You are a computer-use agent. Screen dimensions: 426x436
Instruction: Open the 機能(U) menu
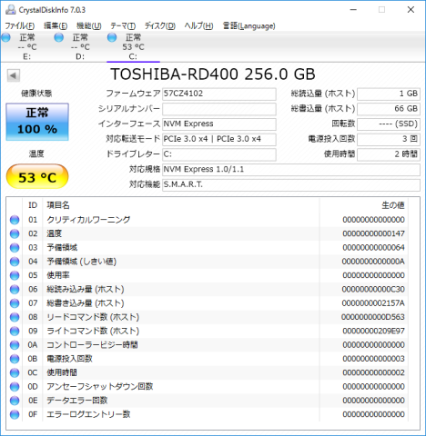[x=89, y=25]
